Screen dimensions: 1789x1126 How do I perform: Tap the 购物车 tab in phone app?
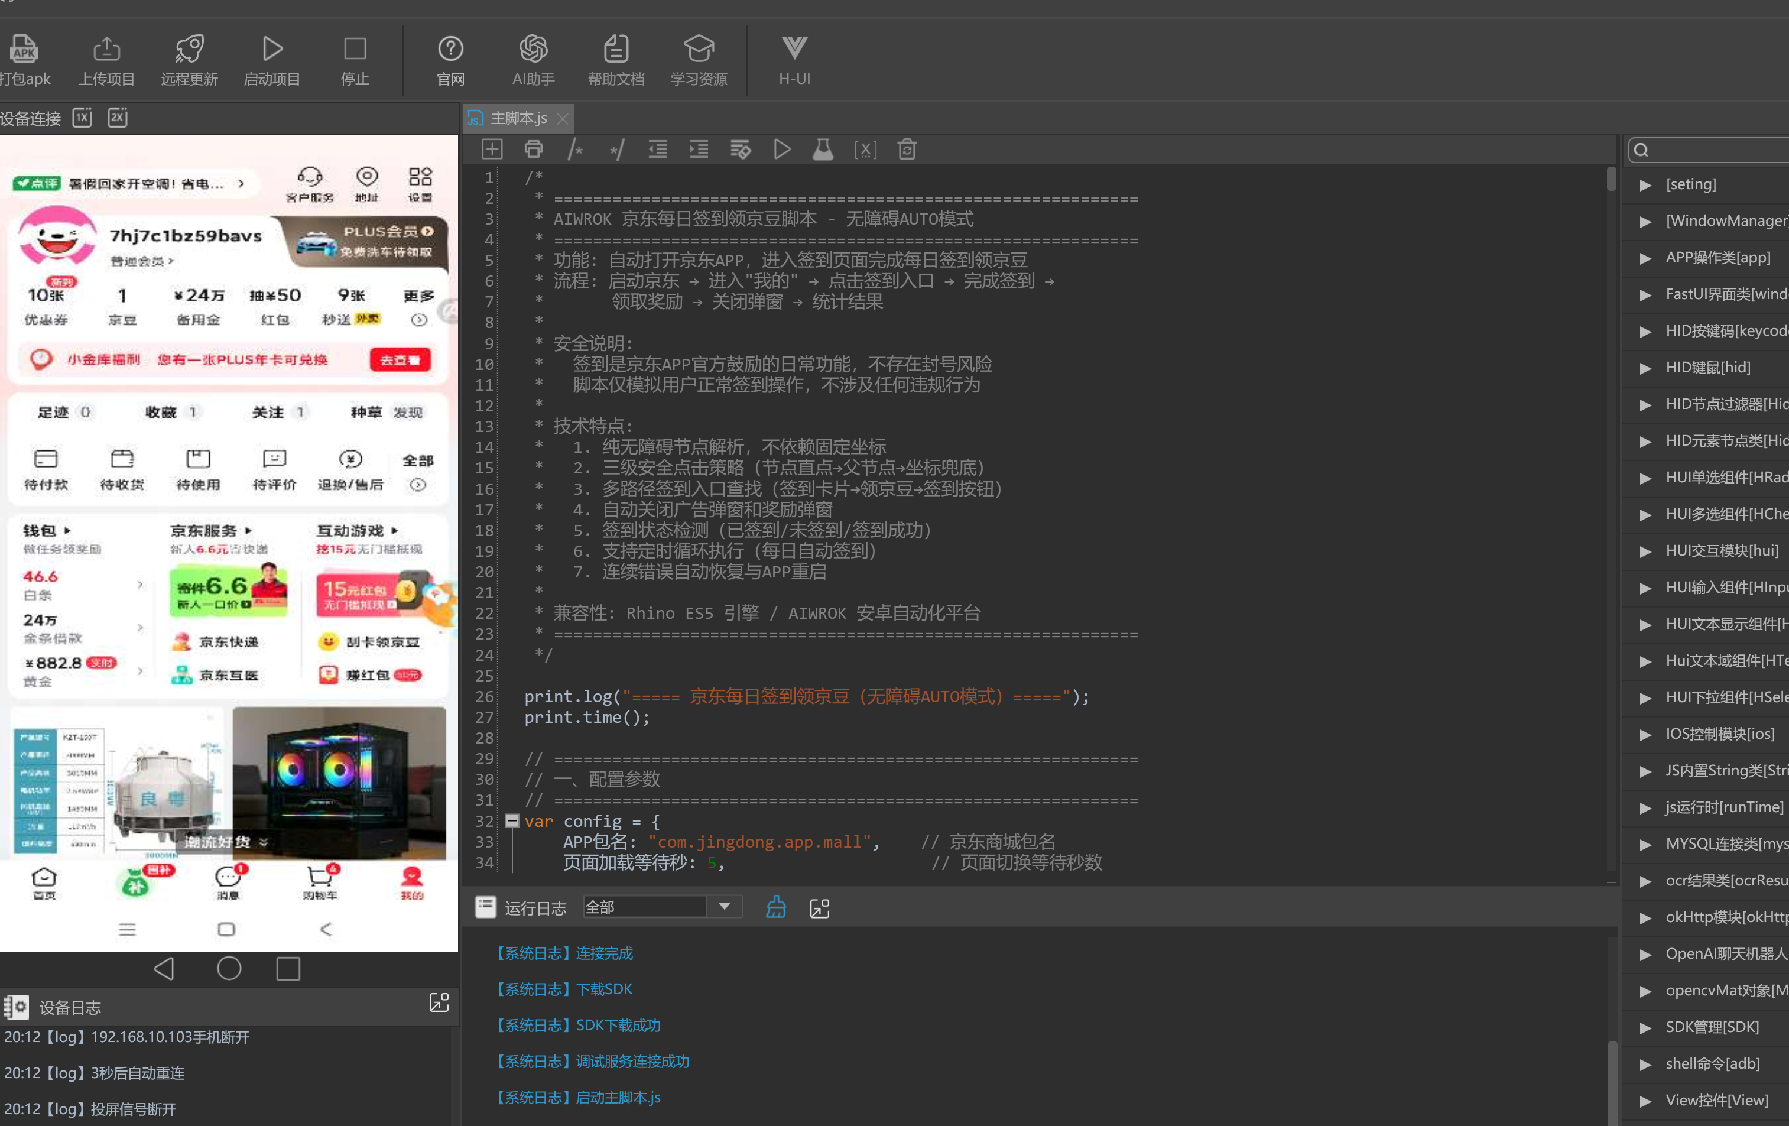tap(320, 884)
